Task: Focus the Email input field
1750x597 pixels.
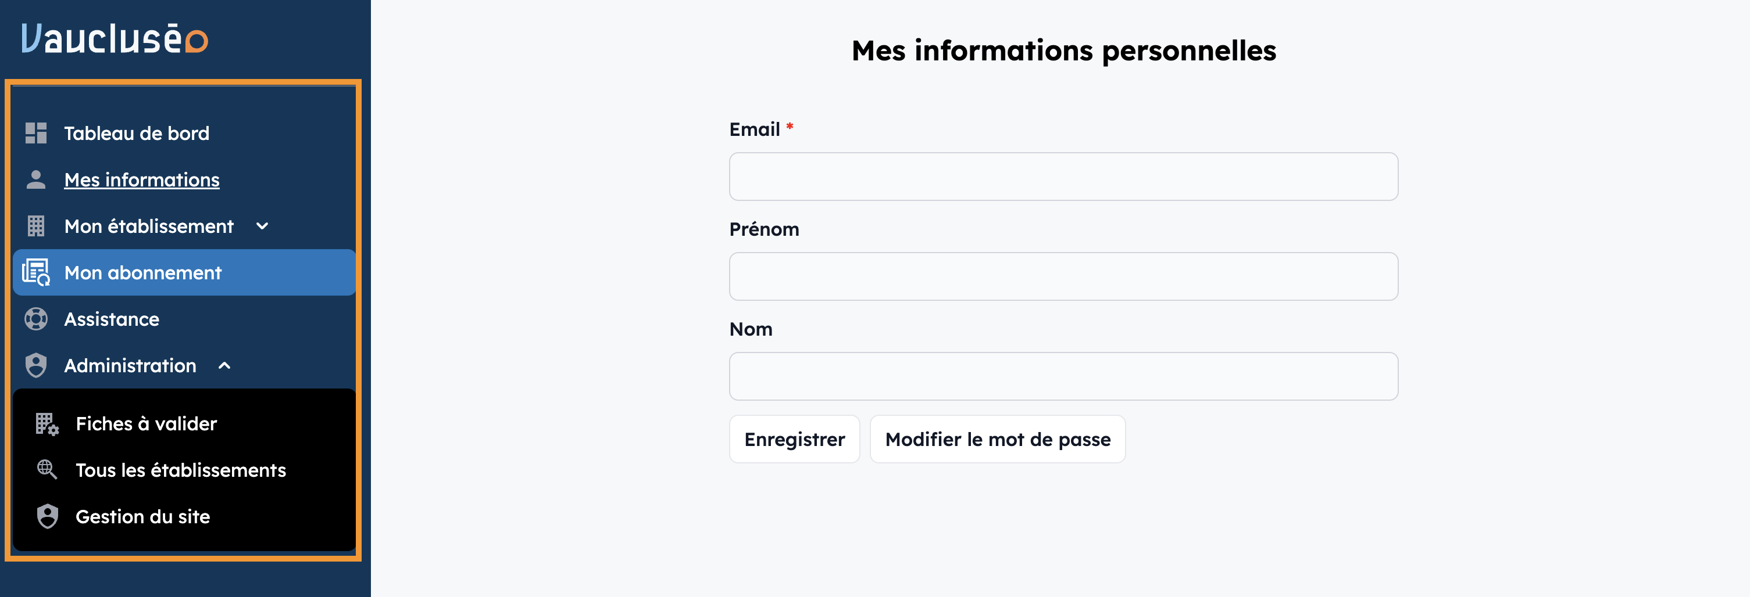Action: click(x=1063, y=177)
